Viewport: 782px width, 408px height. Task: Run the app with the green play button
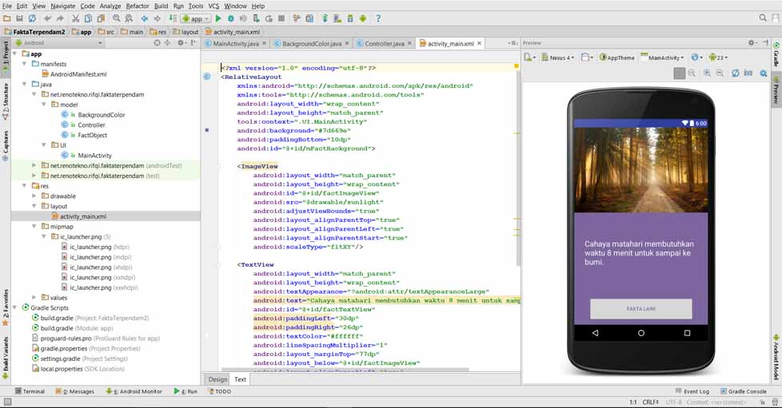tap(218, 18)
